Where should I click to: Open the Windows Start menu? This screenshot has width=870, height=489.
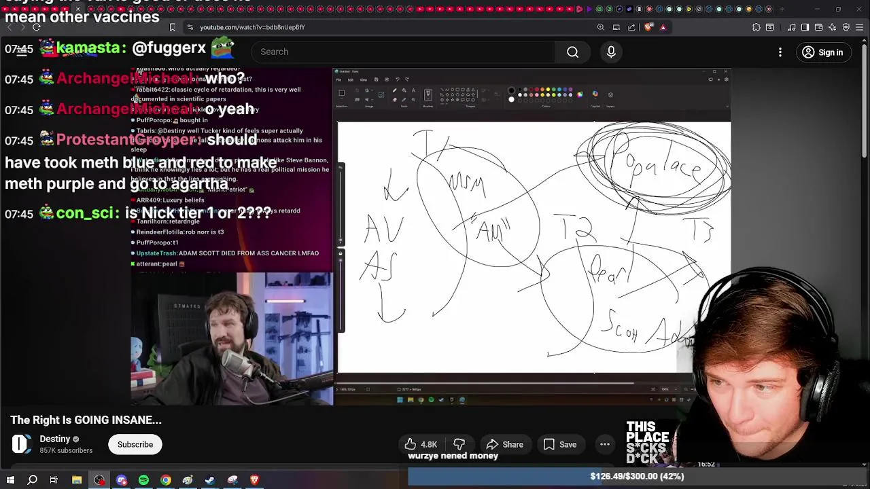(10, 480)
